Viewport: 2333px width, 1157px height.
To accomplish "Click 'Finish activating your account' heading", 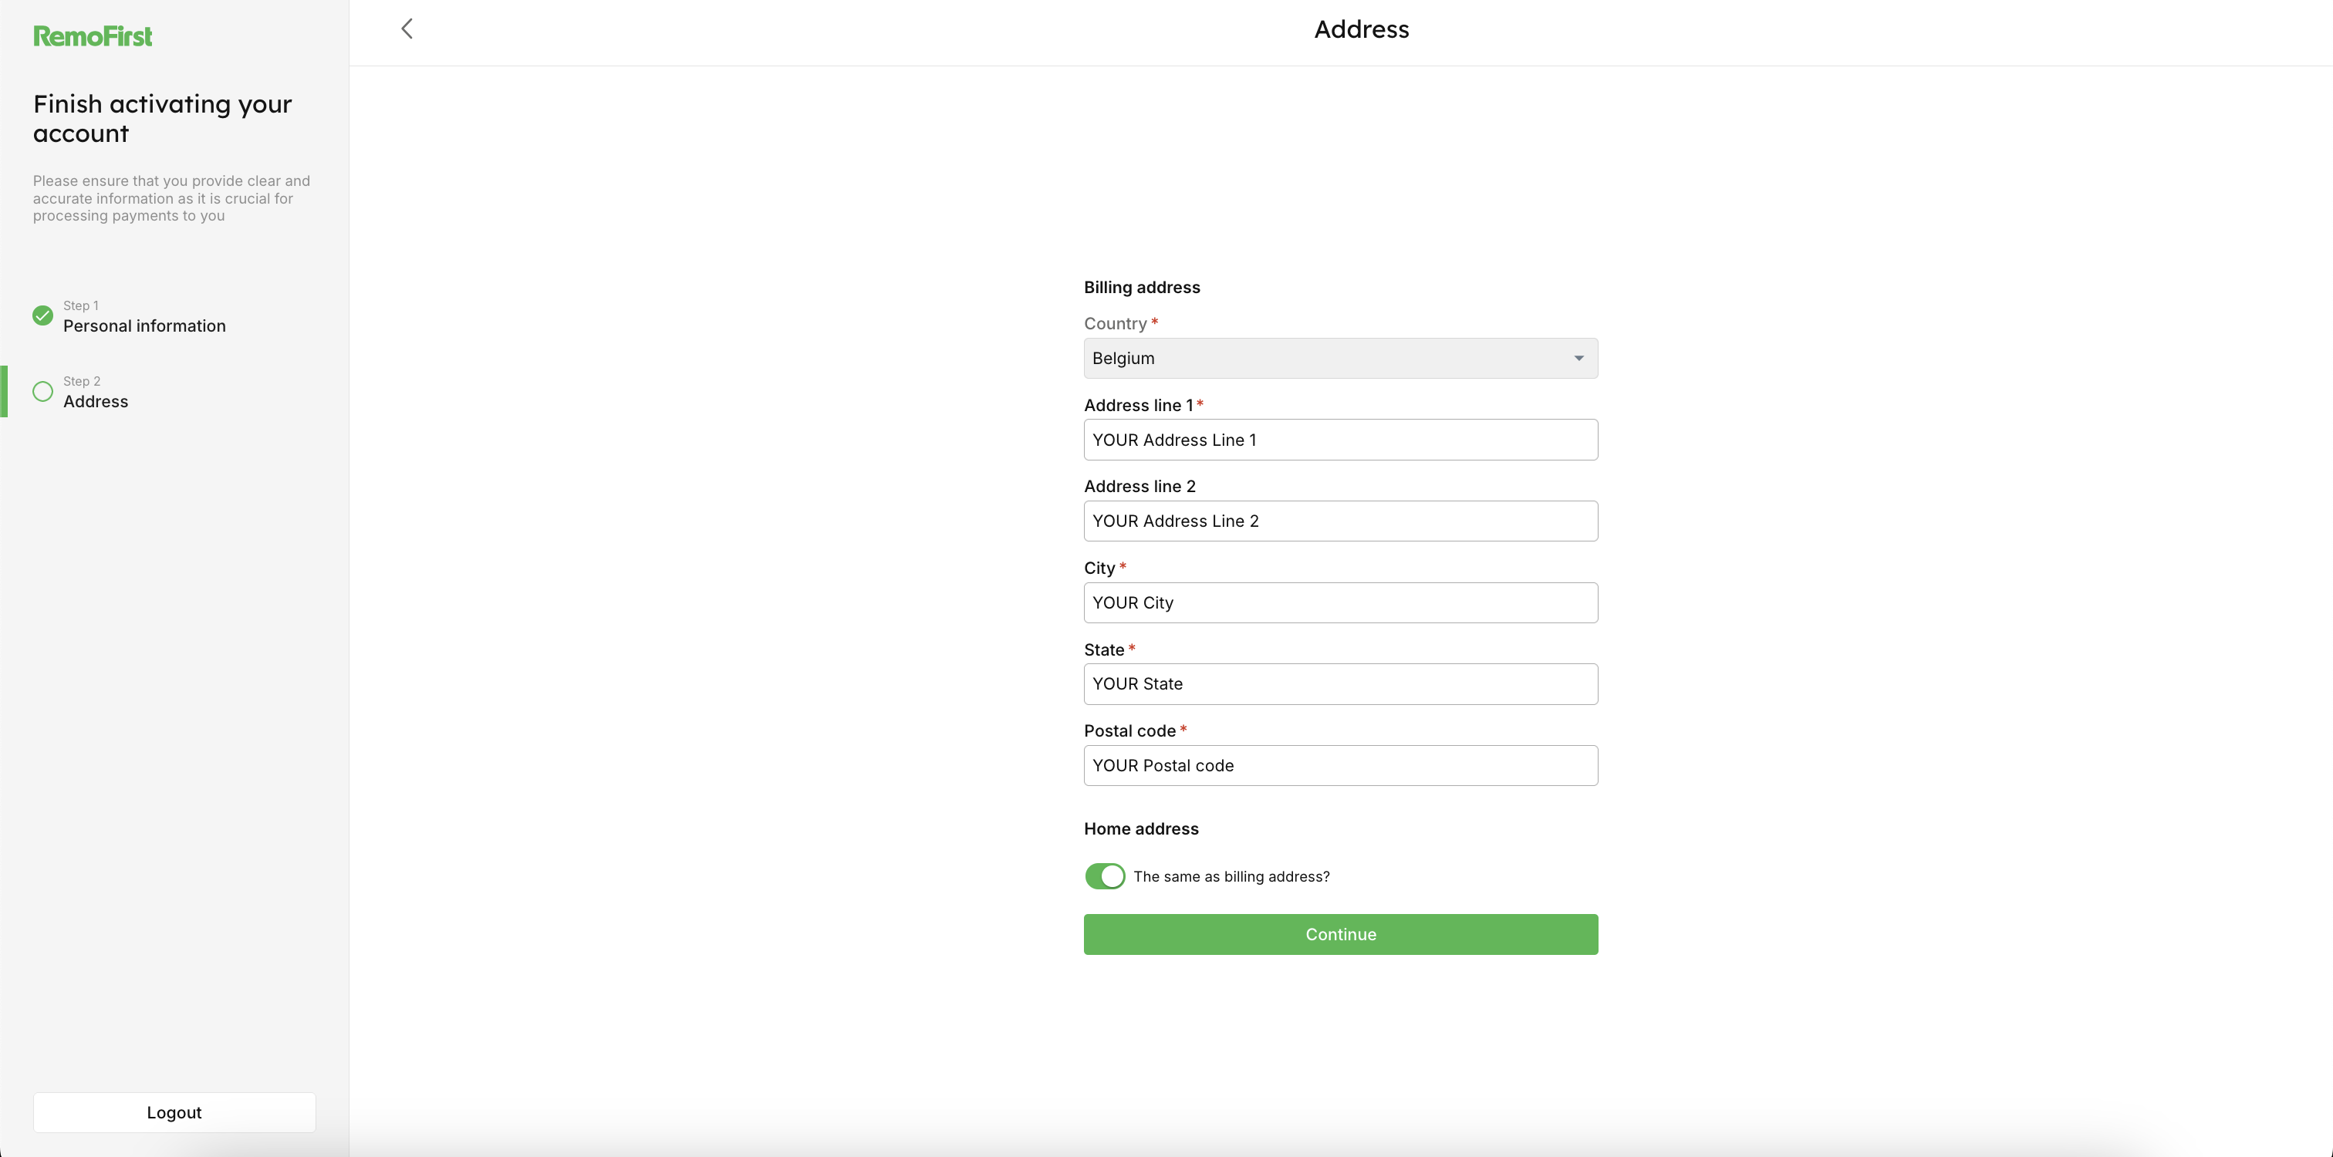I will pyautogui.click(x=162, y=119).
